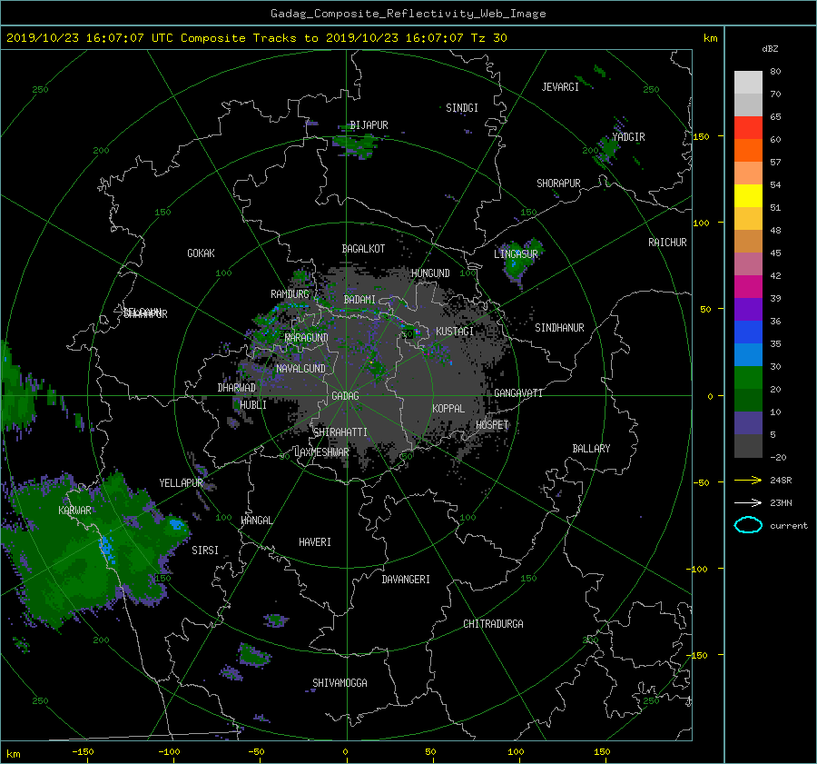This screenshot has width=817, height=764.
Task: Click the SIRSI city label
Action: pos(205,551)
